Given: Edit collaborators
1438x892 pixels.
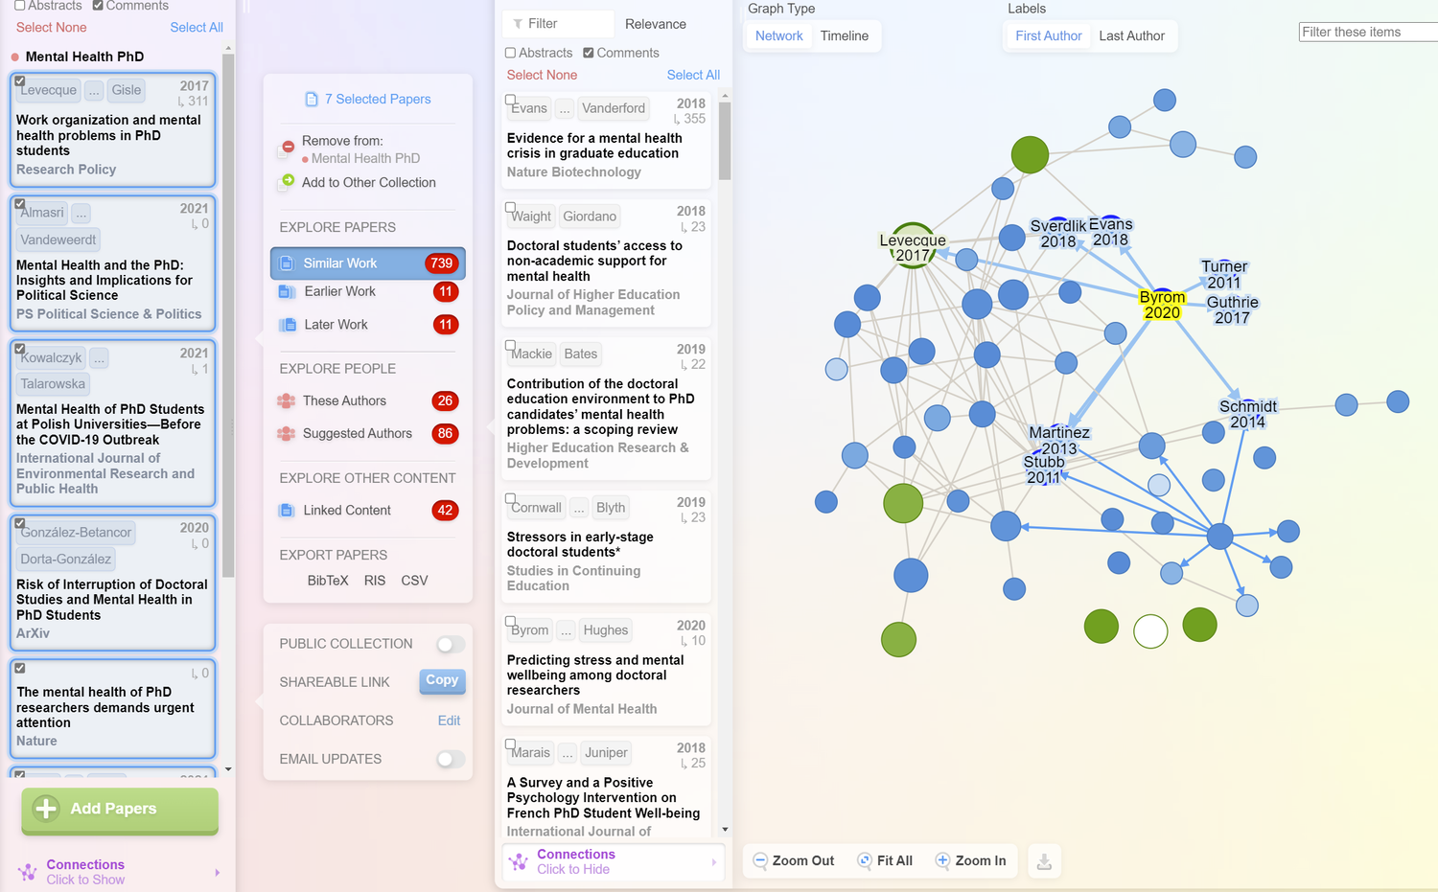Looking at the screenshot, I should 449,720.
